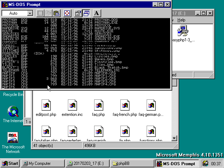
Task: Click the Recycle Bin label on desktop
Action: [x=13, y=94]
